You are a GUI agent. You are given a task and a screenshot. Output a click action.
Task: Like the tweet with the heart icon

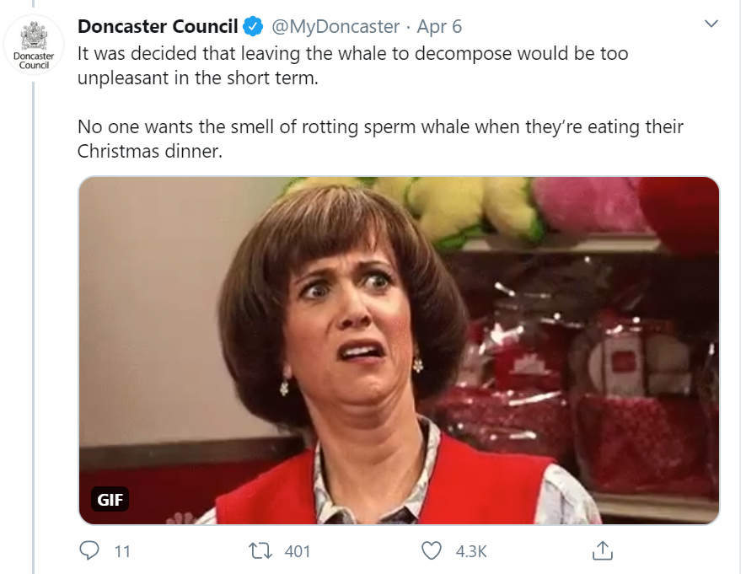pos(432,550)
